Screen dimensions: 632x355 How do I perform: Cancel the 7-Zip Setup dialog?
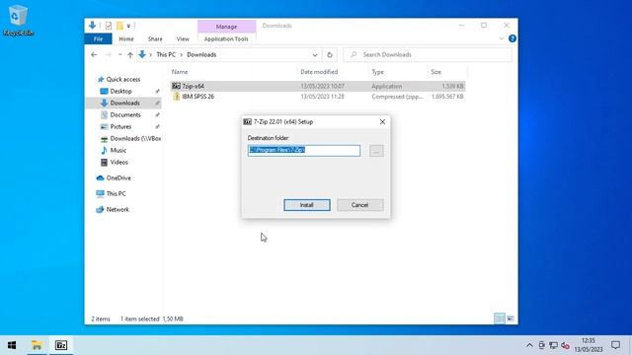coord(359,205)
